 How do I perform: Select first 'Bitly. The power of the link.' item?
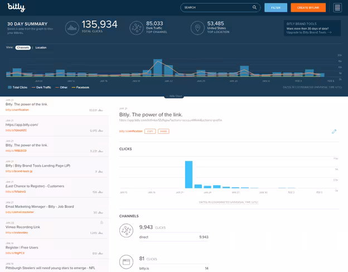click(55, 105)
